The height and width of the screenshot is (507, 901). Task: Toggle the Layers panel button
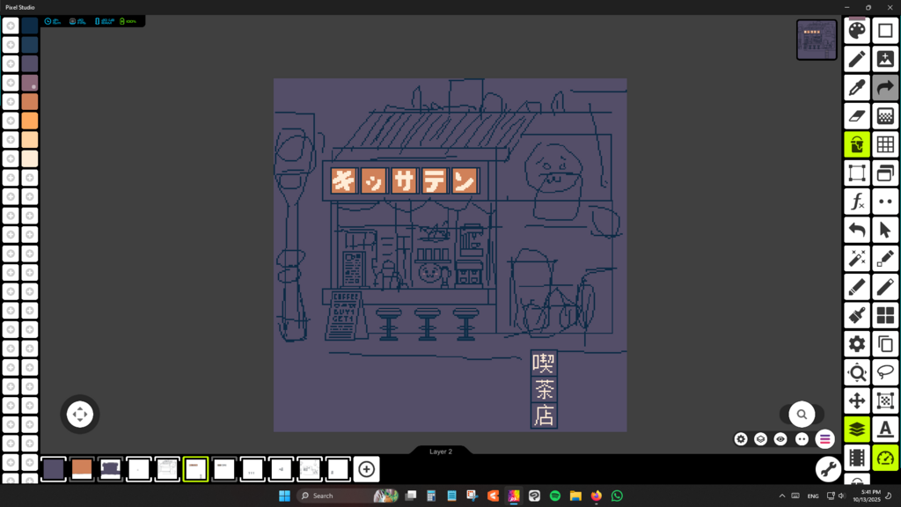tap(857, 429)
